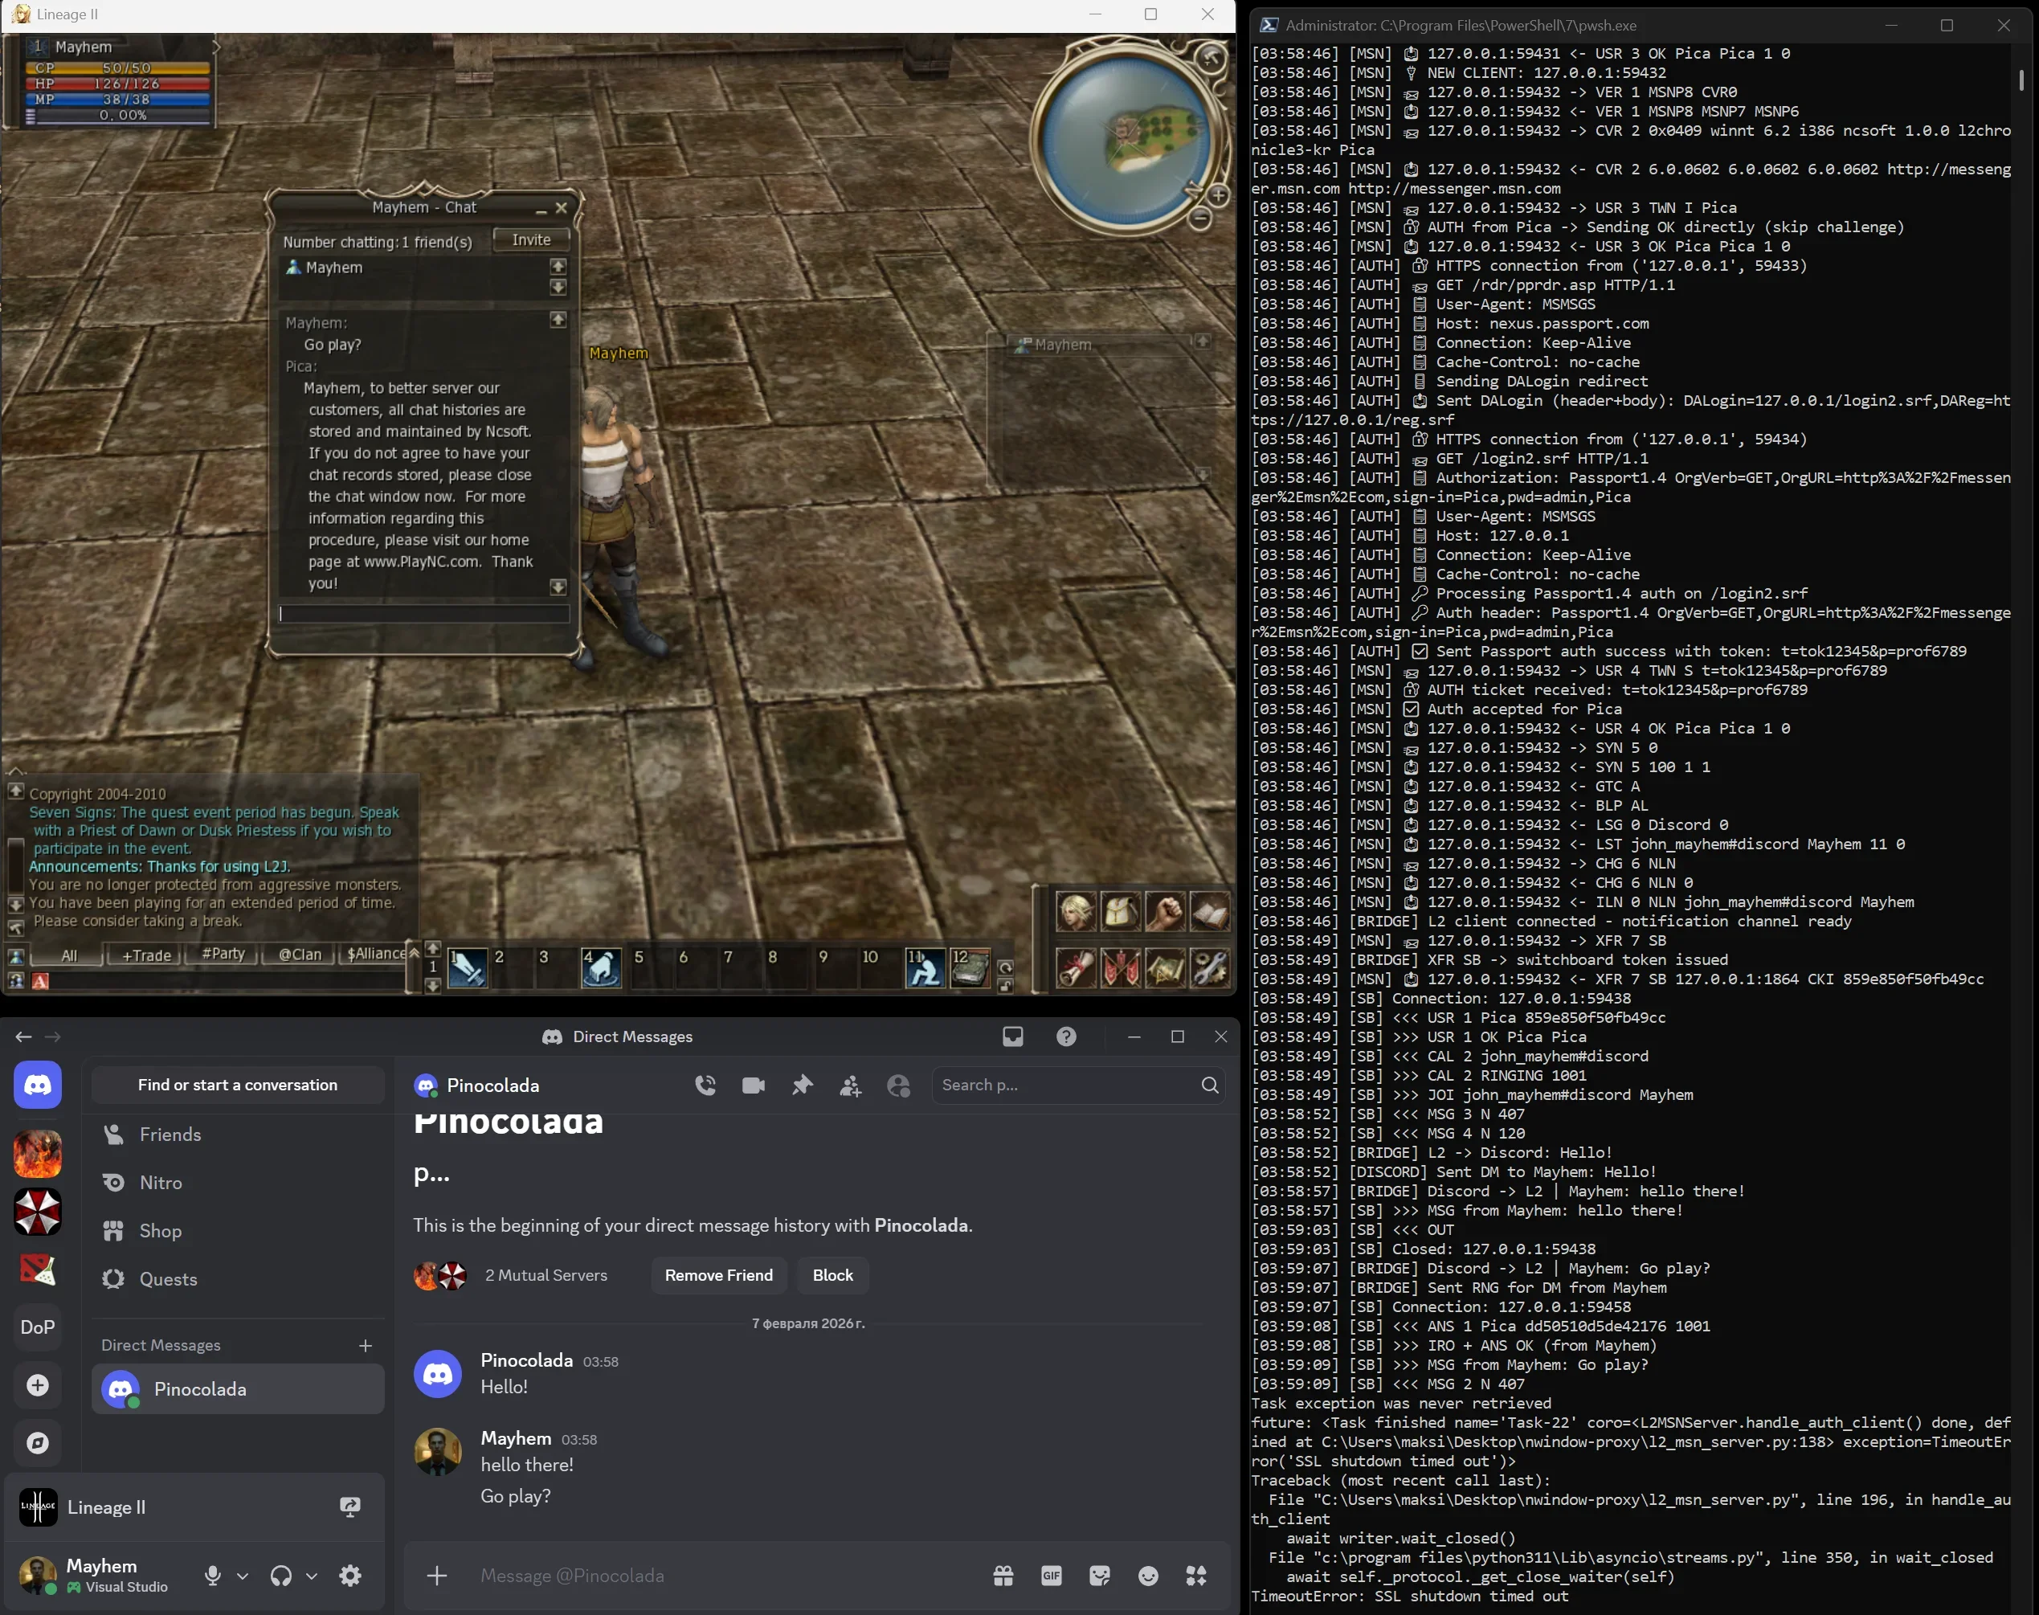2039x1615 pixels.
Task: Click the PowerShell terminal scrollbar
Action: 2021,80
